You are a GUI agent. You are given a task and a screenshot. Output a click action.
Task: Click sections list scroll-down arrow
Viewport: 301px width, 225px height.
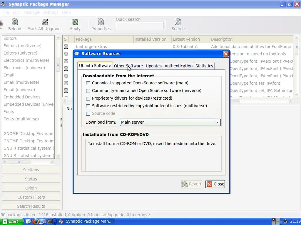pos(58,156)
